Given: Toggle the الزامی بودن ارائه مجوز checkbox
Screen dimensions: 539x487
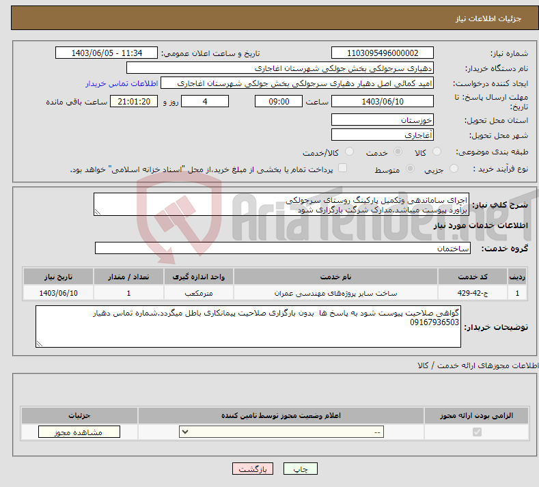Looking at the screenshot, I should pyautogui.click(x=477, y=432).
